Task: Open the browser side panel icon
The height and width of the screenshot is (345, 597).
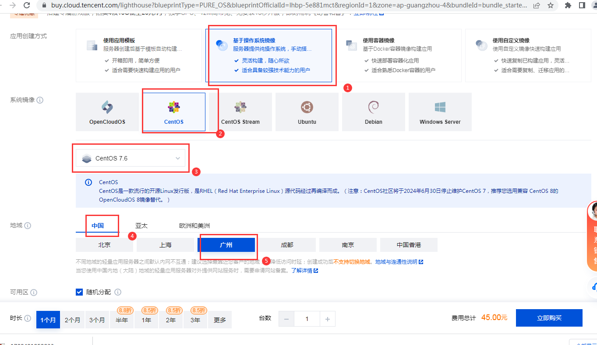Action: coord(582,5)
